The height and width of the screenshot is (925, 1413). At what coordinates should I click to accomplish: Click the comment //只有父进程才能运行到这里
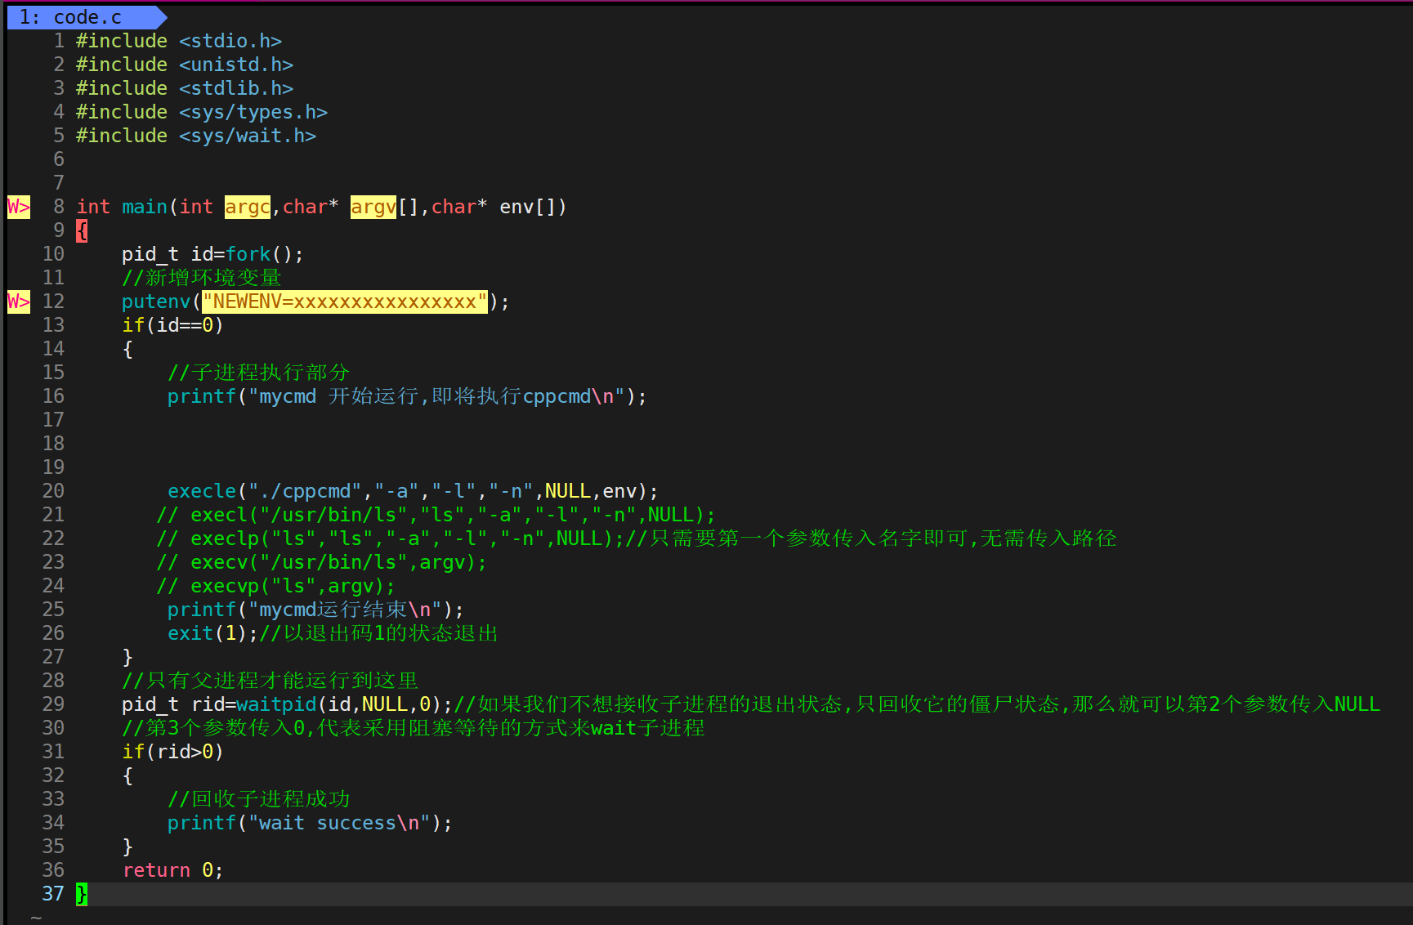(x=271, y=681)
